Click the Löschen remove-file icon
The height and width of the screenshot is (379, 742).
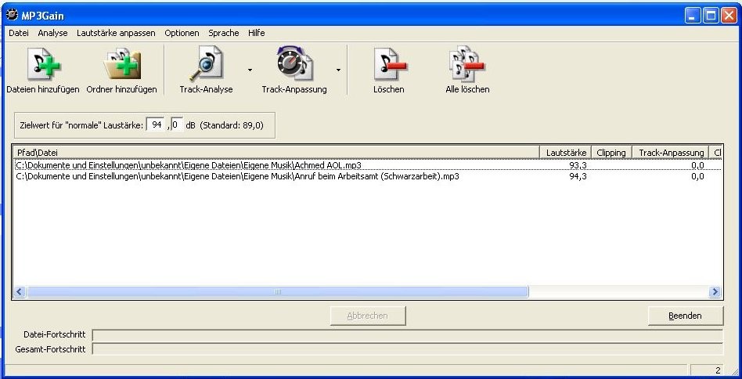(x=390, y=64)
